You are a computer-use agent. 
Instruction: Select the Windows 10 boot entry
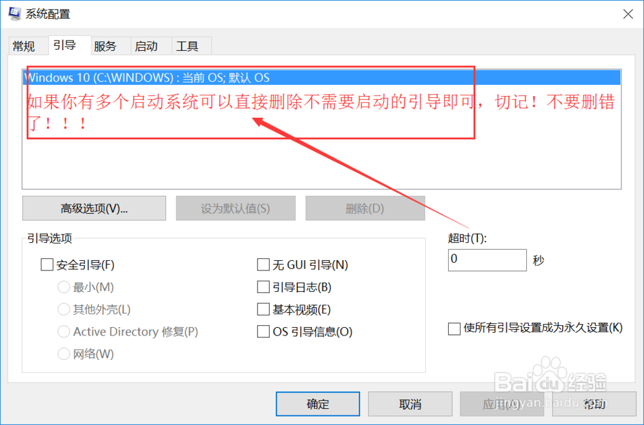point(321,78)
